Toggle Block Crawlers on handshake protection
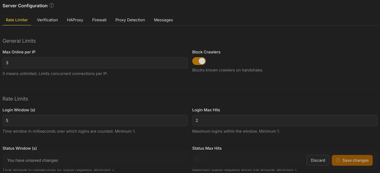This screenshot has height=173, width=380. [x=199, y=61]
